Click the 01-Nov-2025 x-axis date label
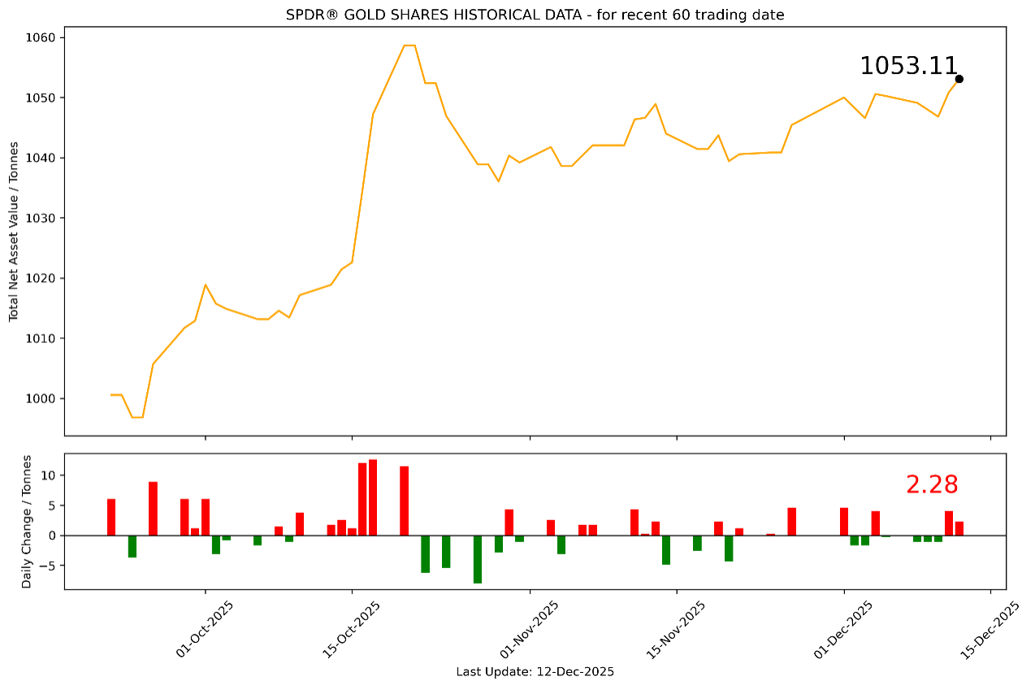This screenshot has height=690, width=1035. coord(530,629)
